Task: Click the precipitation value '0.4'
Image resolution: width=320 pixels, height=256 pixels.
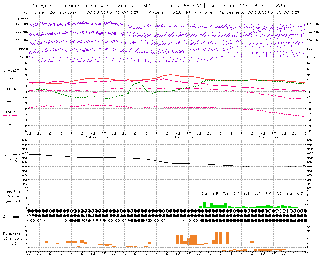Action: [236, 194]
